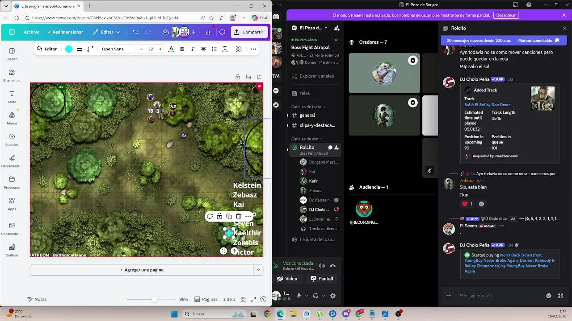
Task: Click the undo arrow in Canva header
Action: [x=135, y=32]
